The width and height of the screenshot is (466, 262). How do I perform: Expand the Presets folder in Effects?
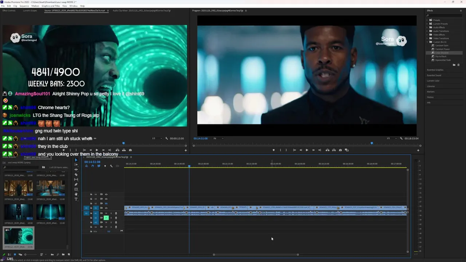click(427, 20)
